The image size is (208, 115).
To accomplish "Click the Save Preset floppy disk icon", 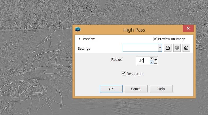I will 167,48.
